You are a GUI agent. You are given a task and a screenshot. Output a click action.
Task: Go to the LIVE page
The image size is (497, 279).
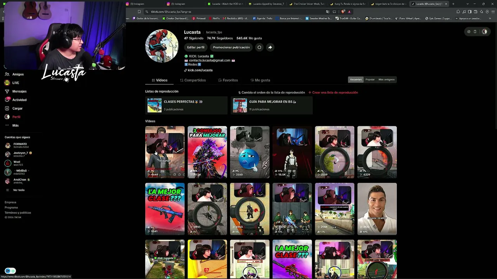pyautogui.click(x=12, y=83)
